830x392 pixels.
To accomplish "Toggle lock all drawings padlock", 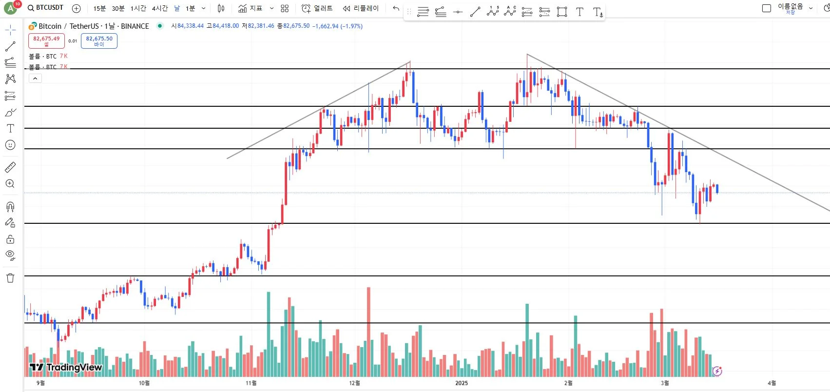I will click(x=10, y=239).
